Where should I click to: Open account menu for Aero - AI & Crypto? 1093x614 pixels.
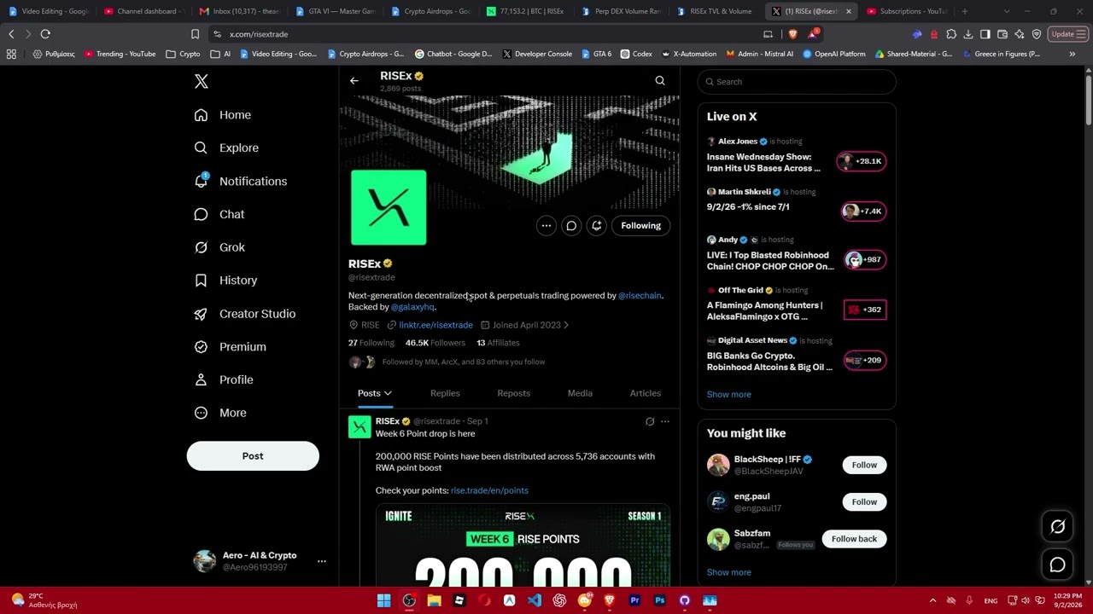click(x=260, y=561)
